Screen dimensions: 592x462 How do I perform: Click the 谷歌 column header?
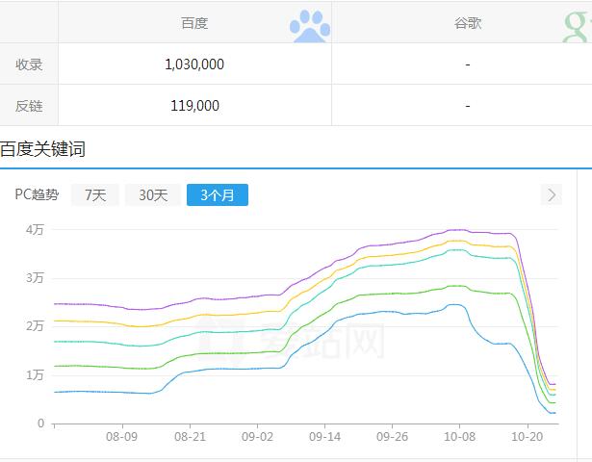coord(468,23)
